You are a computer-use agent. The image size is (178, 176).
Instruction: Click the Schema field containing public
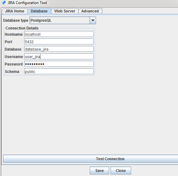click(x=59, y=72)
